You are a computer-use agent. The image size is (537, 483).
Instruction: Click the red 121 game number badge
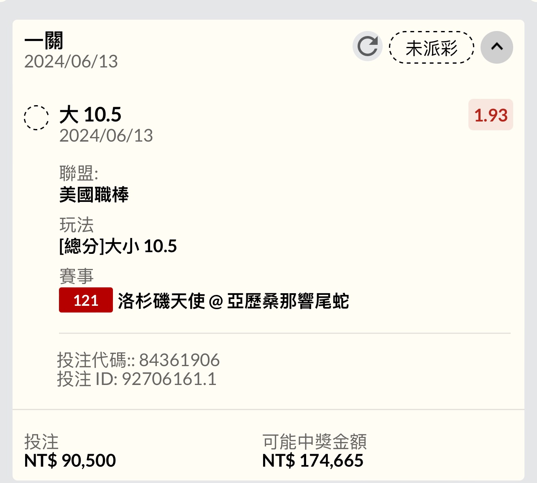(x=86, y=300)
